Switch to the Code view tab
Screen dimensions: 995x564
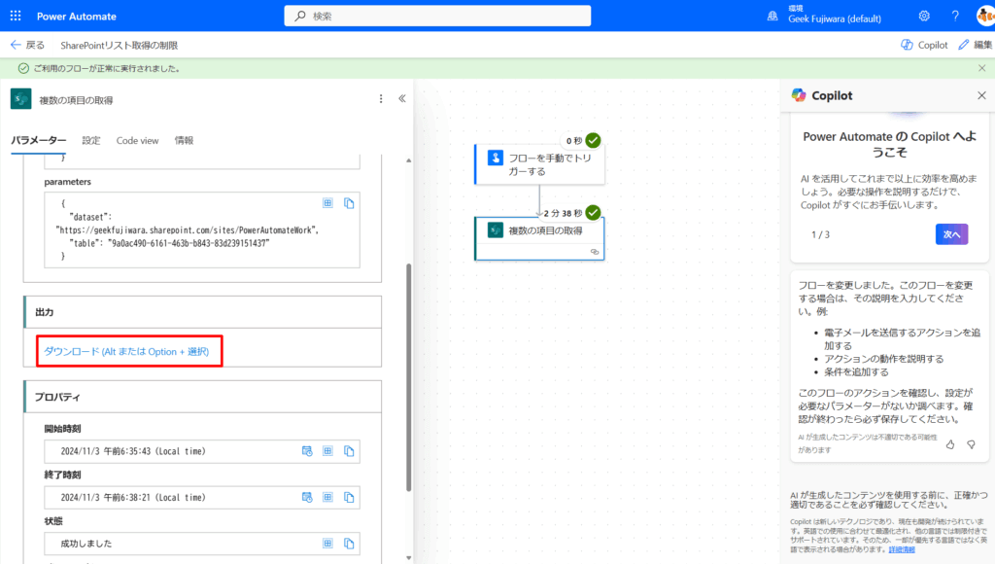pos(137,140)
